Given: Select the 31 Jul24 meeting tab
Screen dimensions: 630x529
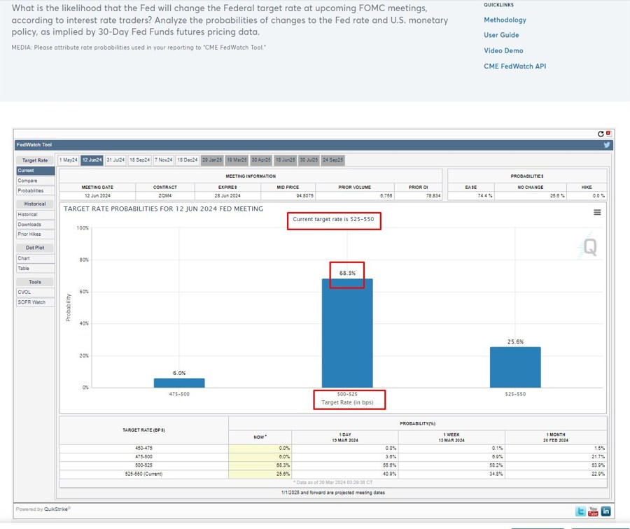Looking at the screenshot, I should tap(115, 160).
